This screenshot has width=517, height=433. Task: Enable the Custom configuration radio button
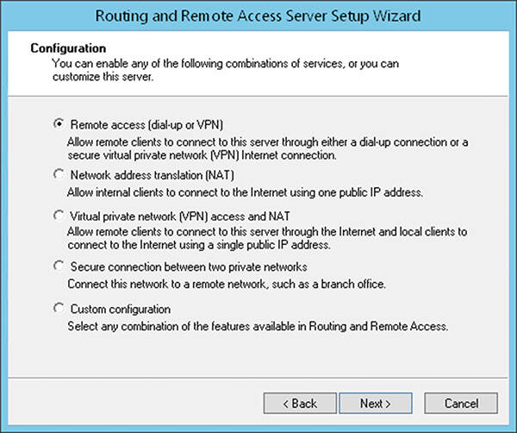pos(59,308)
